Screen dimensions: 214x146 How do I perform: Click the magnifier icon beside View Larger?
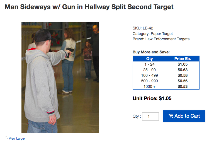click(x=6, y=138)
